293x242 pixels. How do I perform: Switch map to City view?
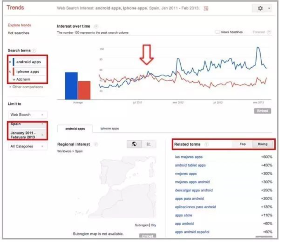pos(154,225)
